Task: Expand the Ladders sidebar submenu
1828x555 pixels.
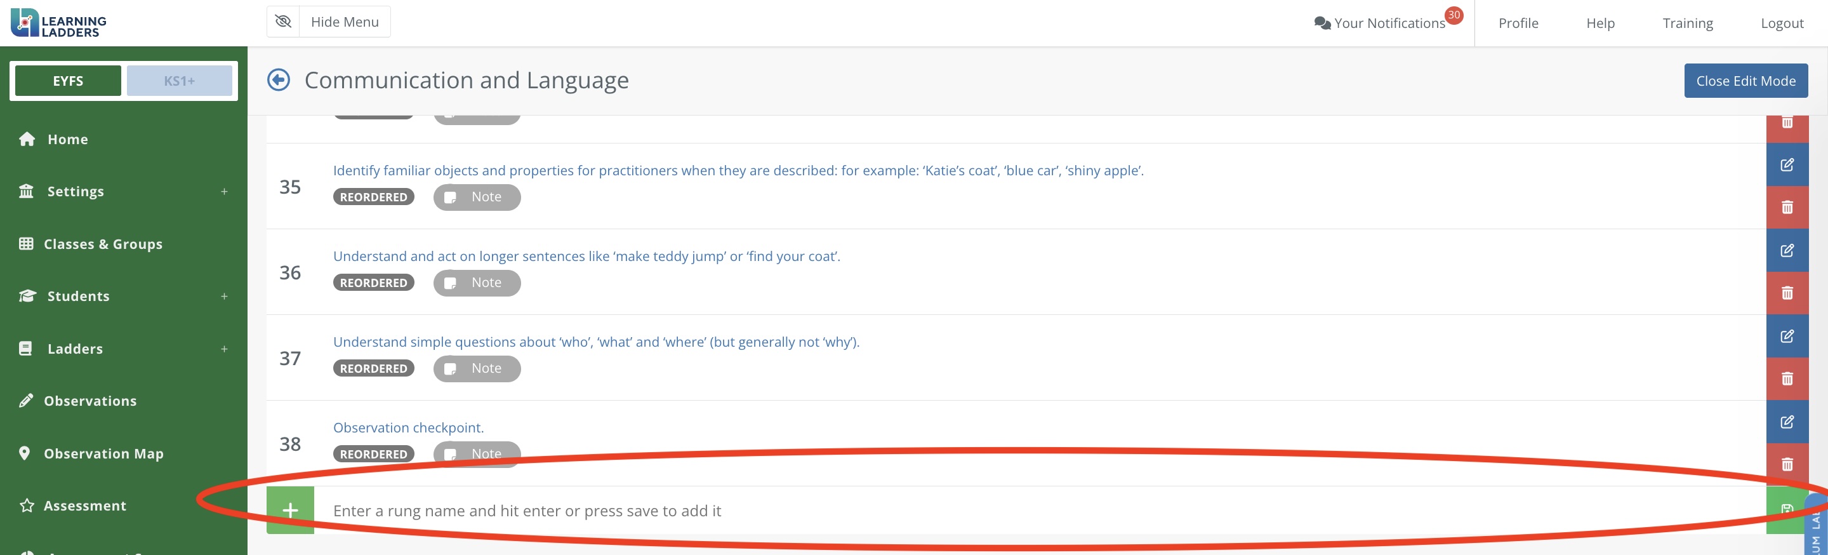Action: pos(223,349)
